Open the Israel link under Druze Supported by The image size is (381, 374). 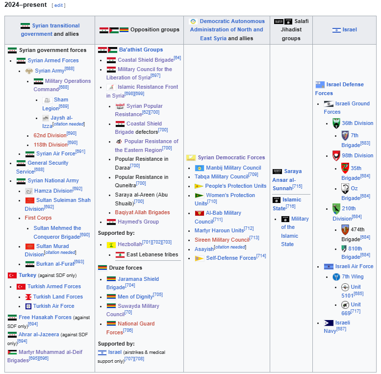(115, 352)
